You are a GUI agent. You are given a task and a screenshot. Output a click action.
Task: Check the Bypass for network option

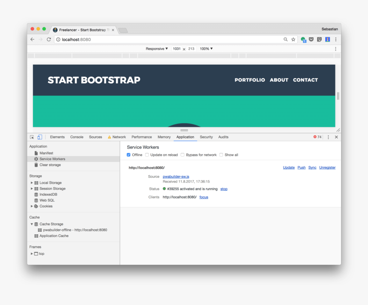pyautogui.click(x=183, y=155)
